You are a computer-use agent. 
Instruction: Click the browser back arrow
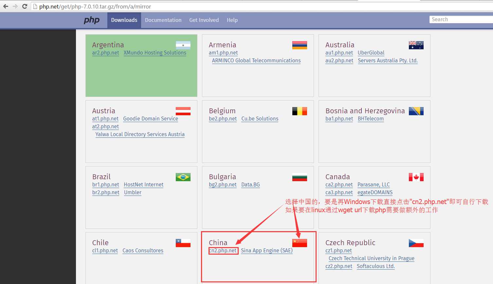[x=6, y=6]
